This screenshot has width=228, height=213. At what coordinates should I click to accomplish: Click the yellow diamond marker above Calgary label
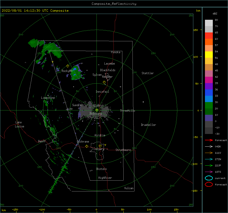[100, 146]
